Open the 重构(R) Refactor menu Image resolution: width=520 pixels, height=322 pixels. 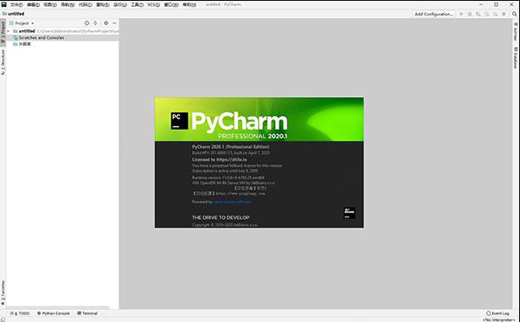103,4
